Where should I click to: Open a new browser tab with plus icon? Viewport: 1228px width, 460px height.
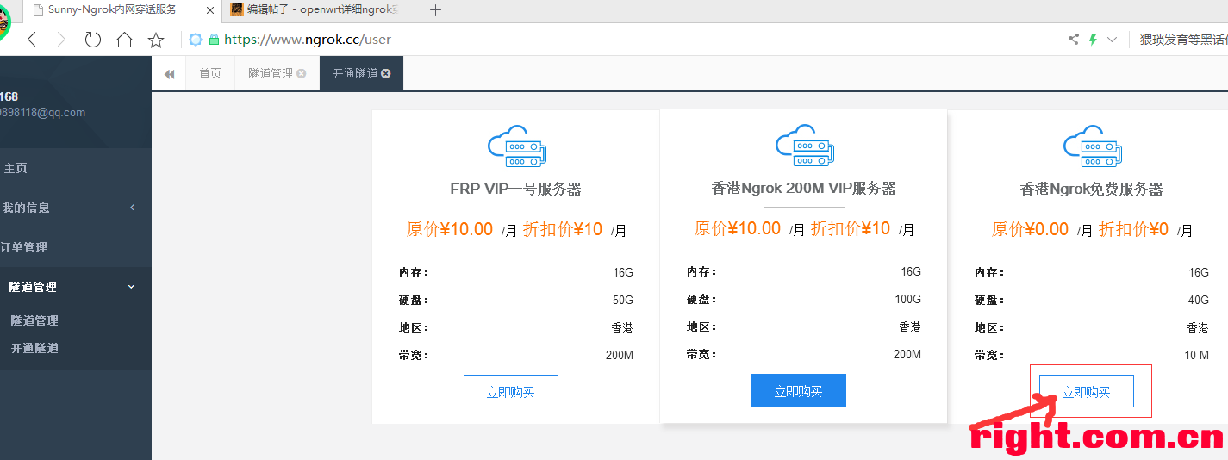pos(435,10)
